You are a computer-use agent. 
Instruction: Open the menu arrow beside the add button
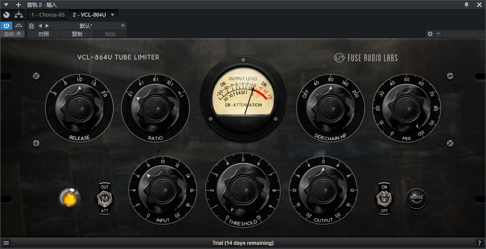6,5
